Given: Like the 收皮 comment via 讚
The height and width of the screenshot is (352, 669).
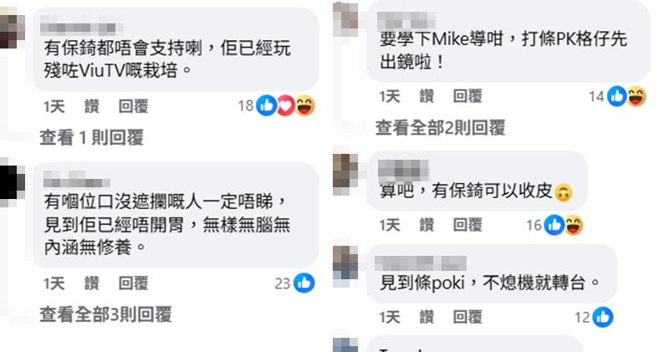Looking at the screenshot, I should (x=426, y=225).
